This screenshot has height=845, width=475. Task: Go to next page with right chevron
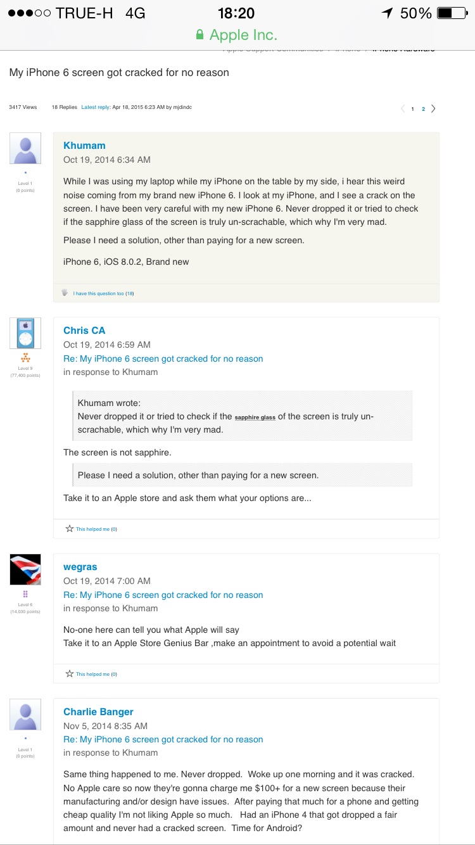click(x=433, y=108)
